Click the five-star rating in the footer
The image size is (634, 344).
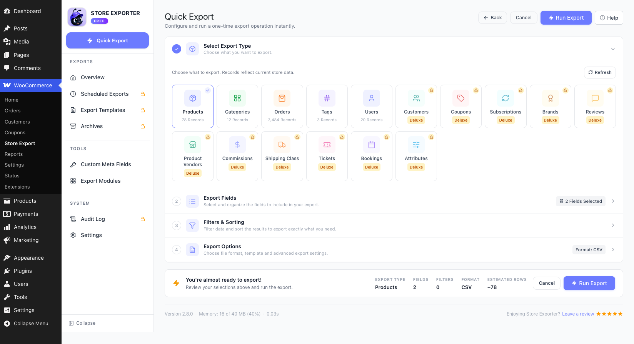609,314
